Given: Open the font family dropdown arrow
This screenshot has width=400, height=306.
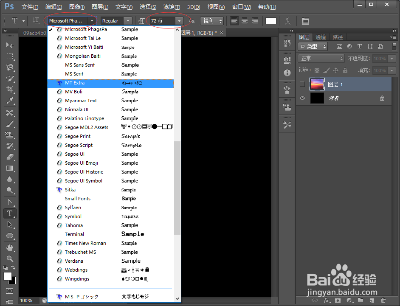Looking at the screenshot, I should tap(92, 21).
